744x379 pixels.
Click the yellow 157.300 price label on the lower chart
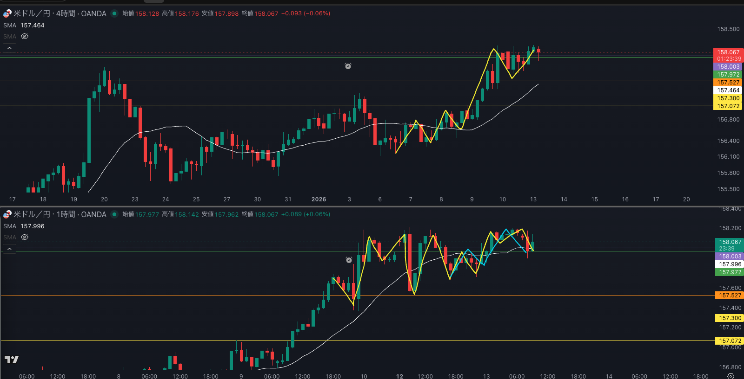tap(730, 318)
